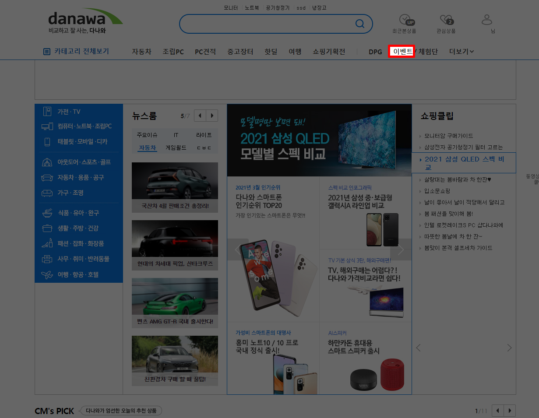Open 현대의 차세대 픽업, 산타크루즈 thumbnail
539x418 pixels.
(175, 245)
